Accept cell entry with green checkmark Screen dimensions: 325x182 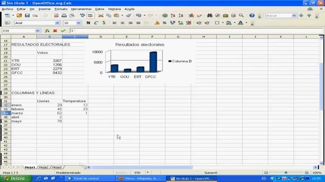point(63,31)
